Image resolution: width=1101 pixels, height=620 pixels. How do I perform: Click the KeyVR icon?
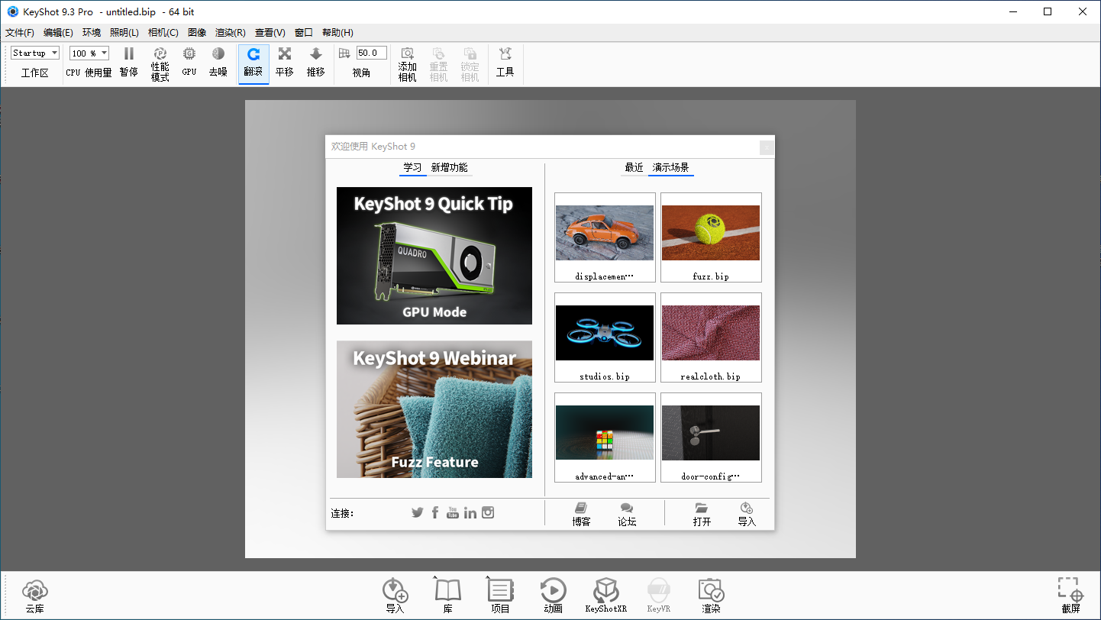click(x=658, y=596)
